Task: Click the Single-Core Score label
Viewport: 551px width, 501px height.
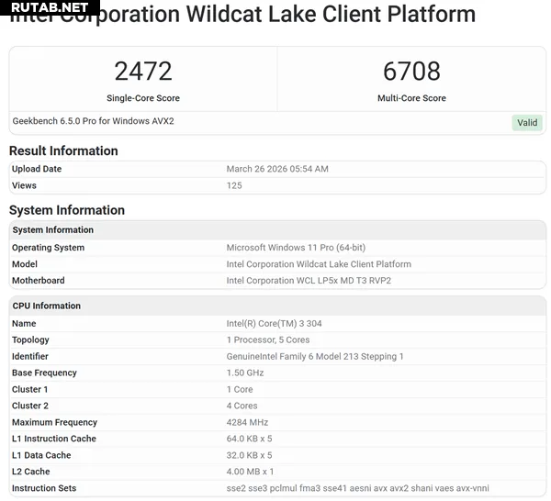Action: [142, 98]
